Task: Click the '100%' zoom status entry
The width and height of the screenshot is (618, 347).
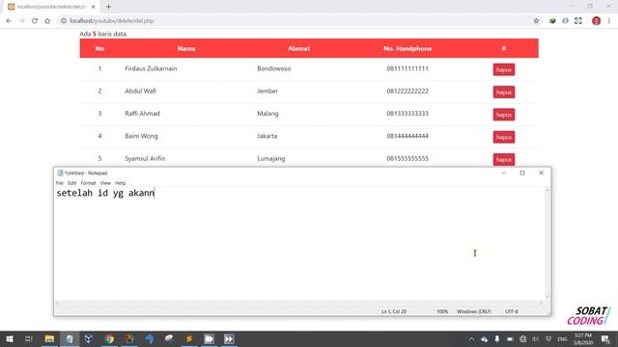Action: [442, 311]
